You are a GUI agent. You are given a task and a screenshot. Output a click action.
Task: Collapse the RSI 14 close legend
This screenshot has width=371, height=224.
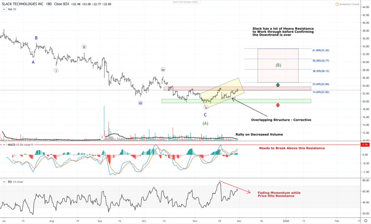pyautogui.click(x=4, y=182)
